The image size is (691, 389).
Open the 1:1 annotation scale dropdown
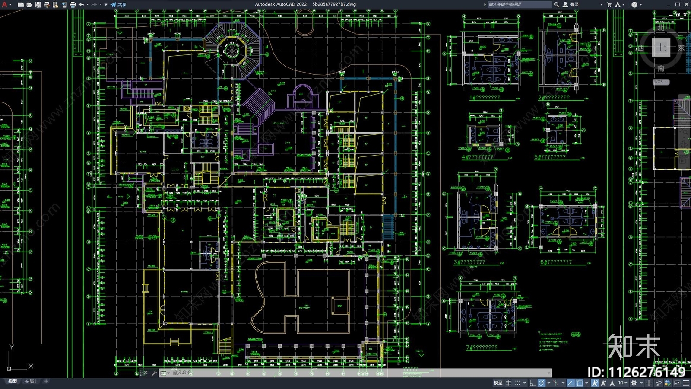622,383
